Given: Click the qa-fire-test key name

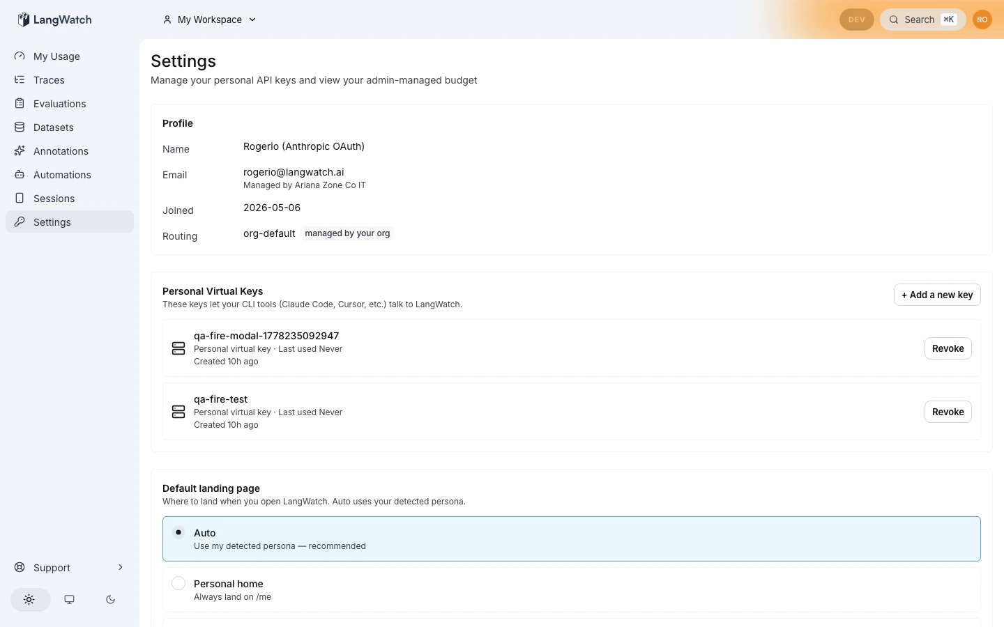Looking at the screenshot, I should [220, 399].
